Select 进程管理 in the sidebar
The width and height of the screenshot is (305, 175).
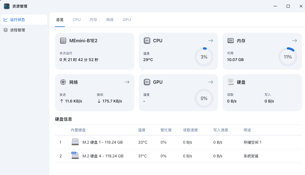[x=18, y=30]
